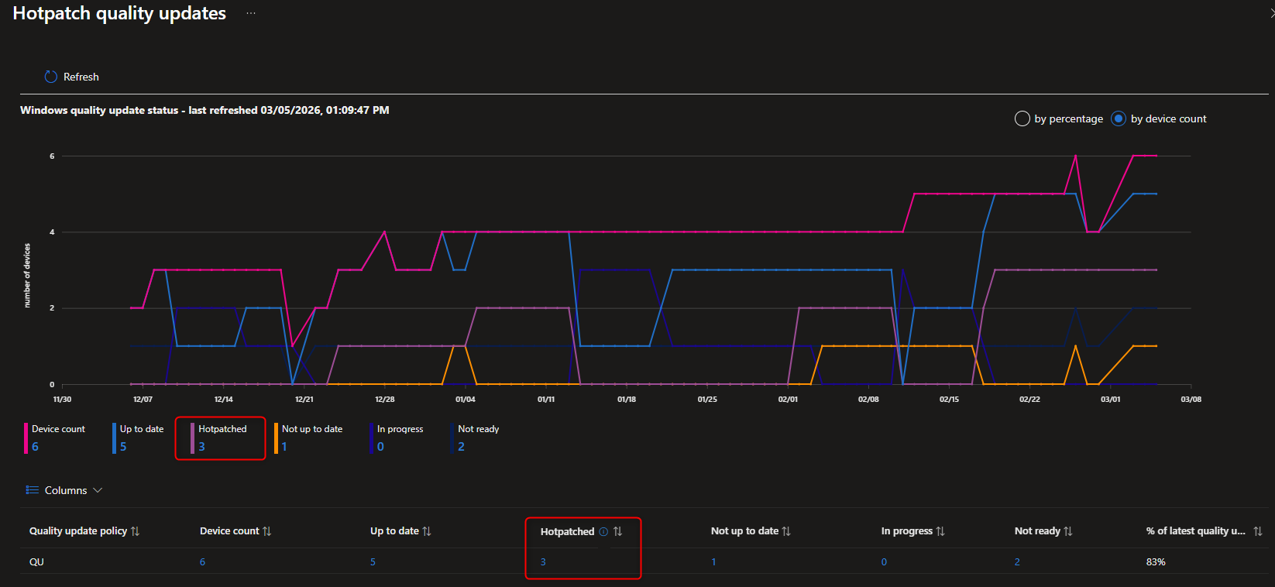Click the 83% value in QU row
The width and height of the screenshot is (1275, 587).
(x=1156, y=562)
